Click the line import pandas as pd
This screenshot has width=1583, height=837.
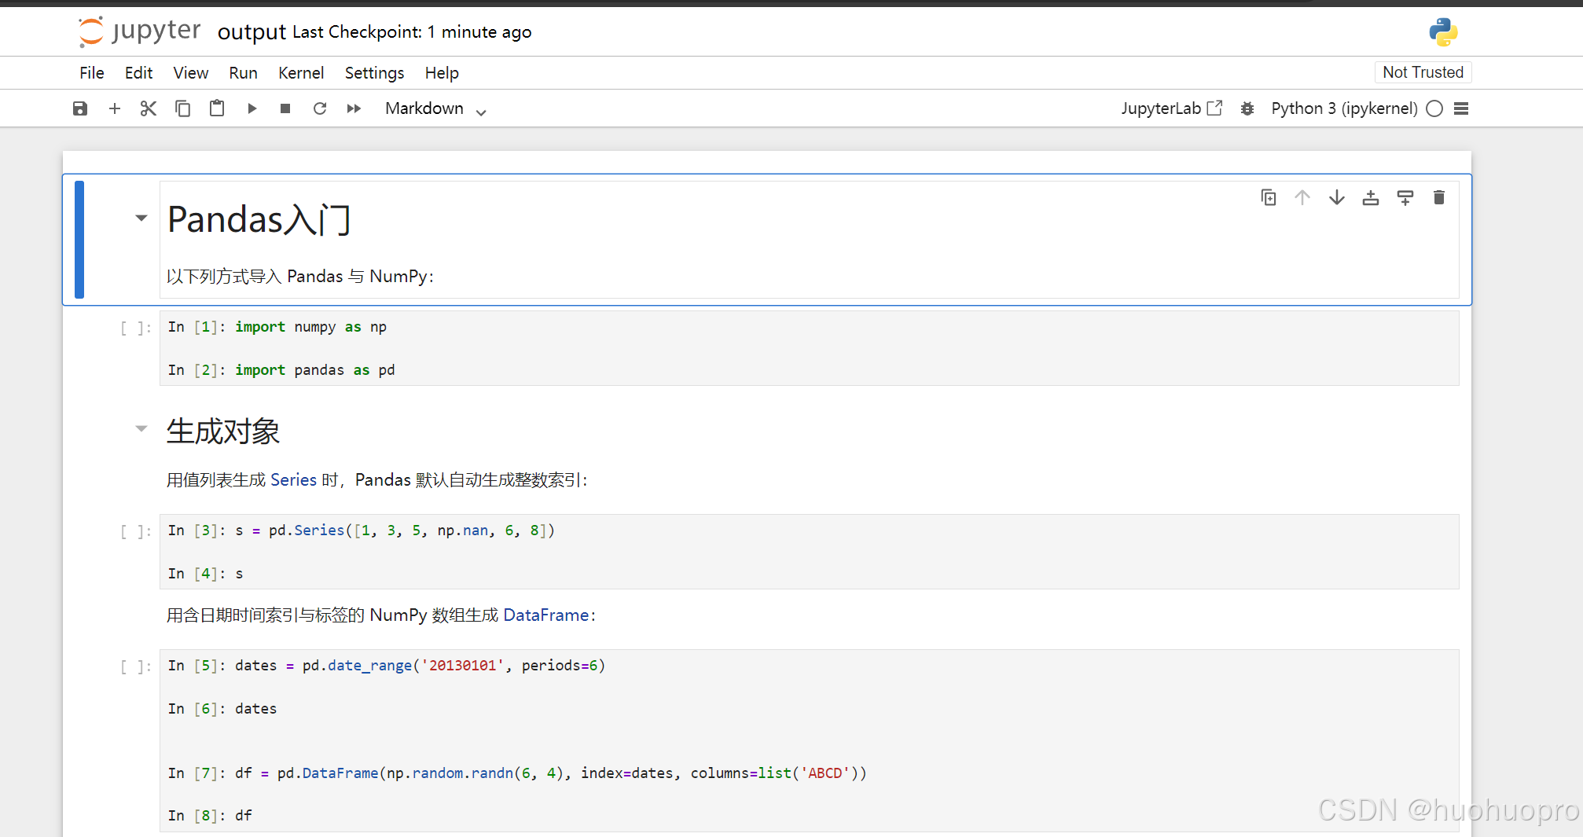pos(281,370)
